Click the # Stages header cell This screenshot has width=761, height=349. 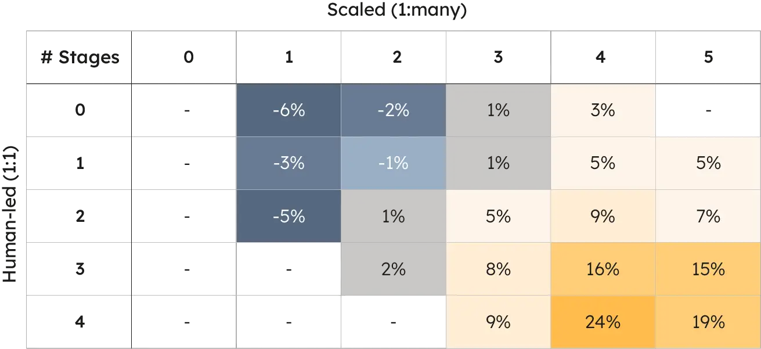(79, 57)
